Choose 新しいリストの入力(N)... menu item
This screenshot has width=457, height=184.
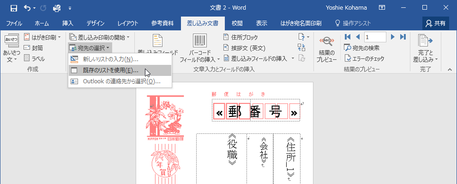point(120,59)
